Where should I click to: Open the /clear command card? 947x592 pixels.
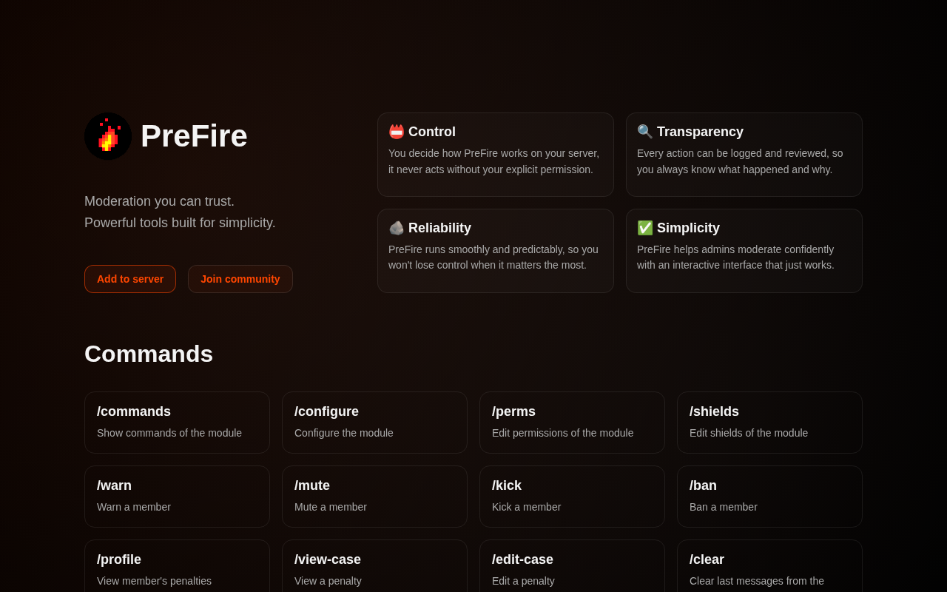click(769, 566)
